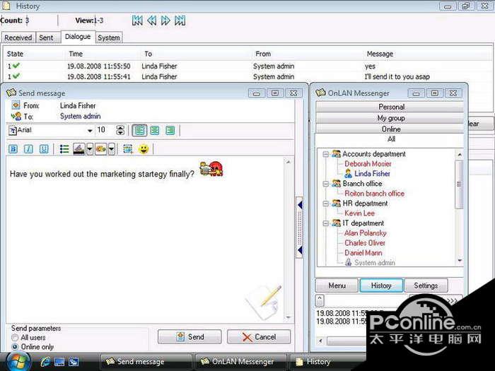Open Windows Start orb
The width and height of the screenshot is (495, 371).
pyautogui.click(x=18, y=362)
